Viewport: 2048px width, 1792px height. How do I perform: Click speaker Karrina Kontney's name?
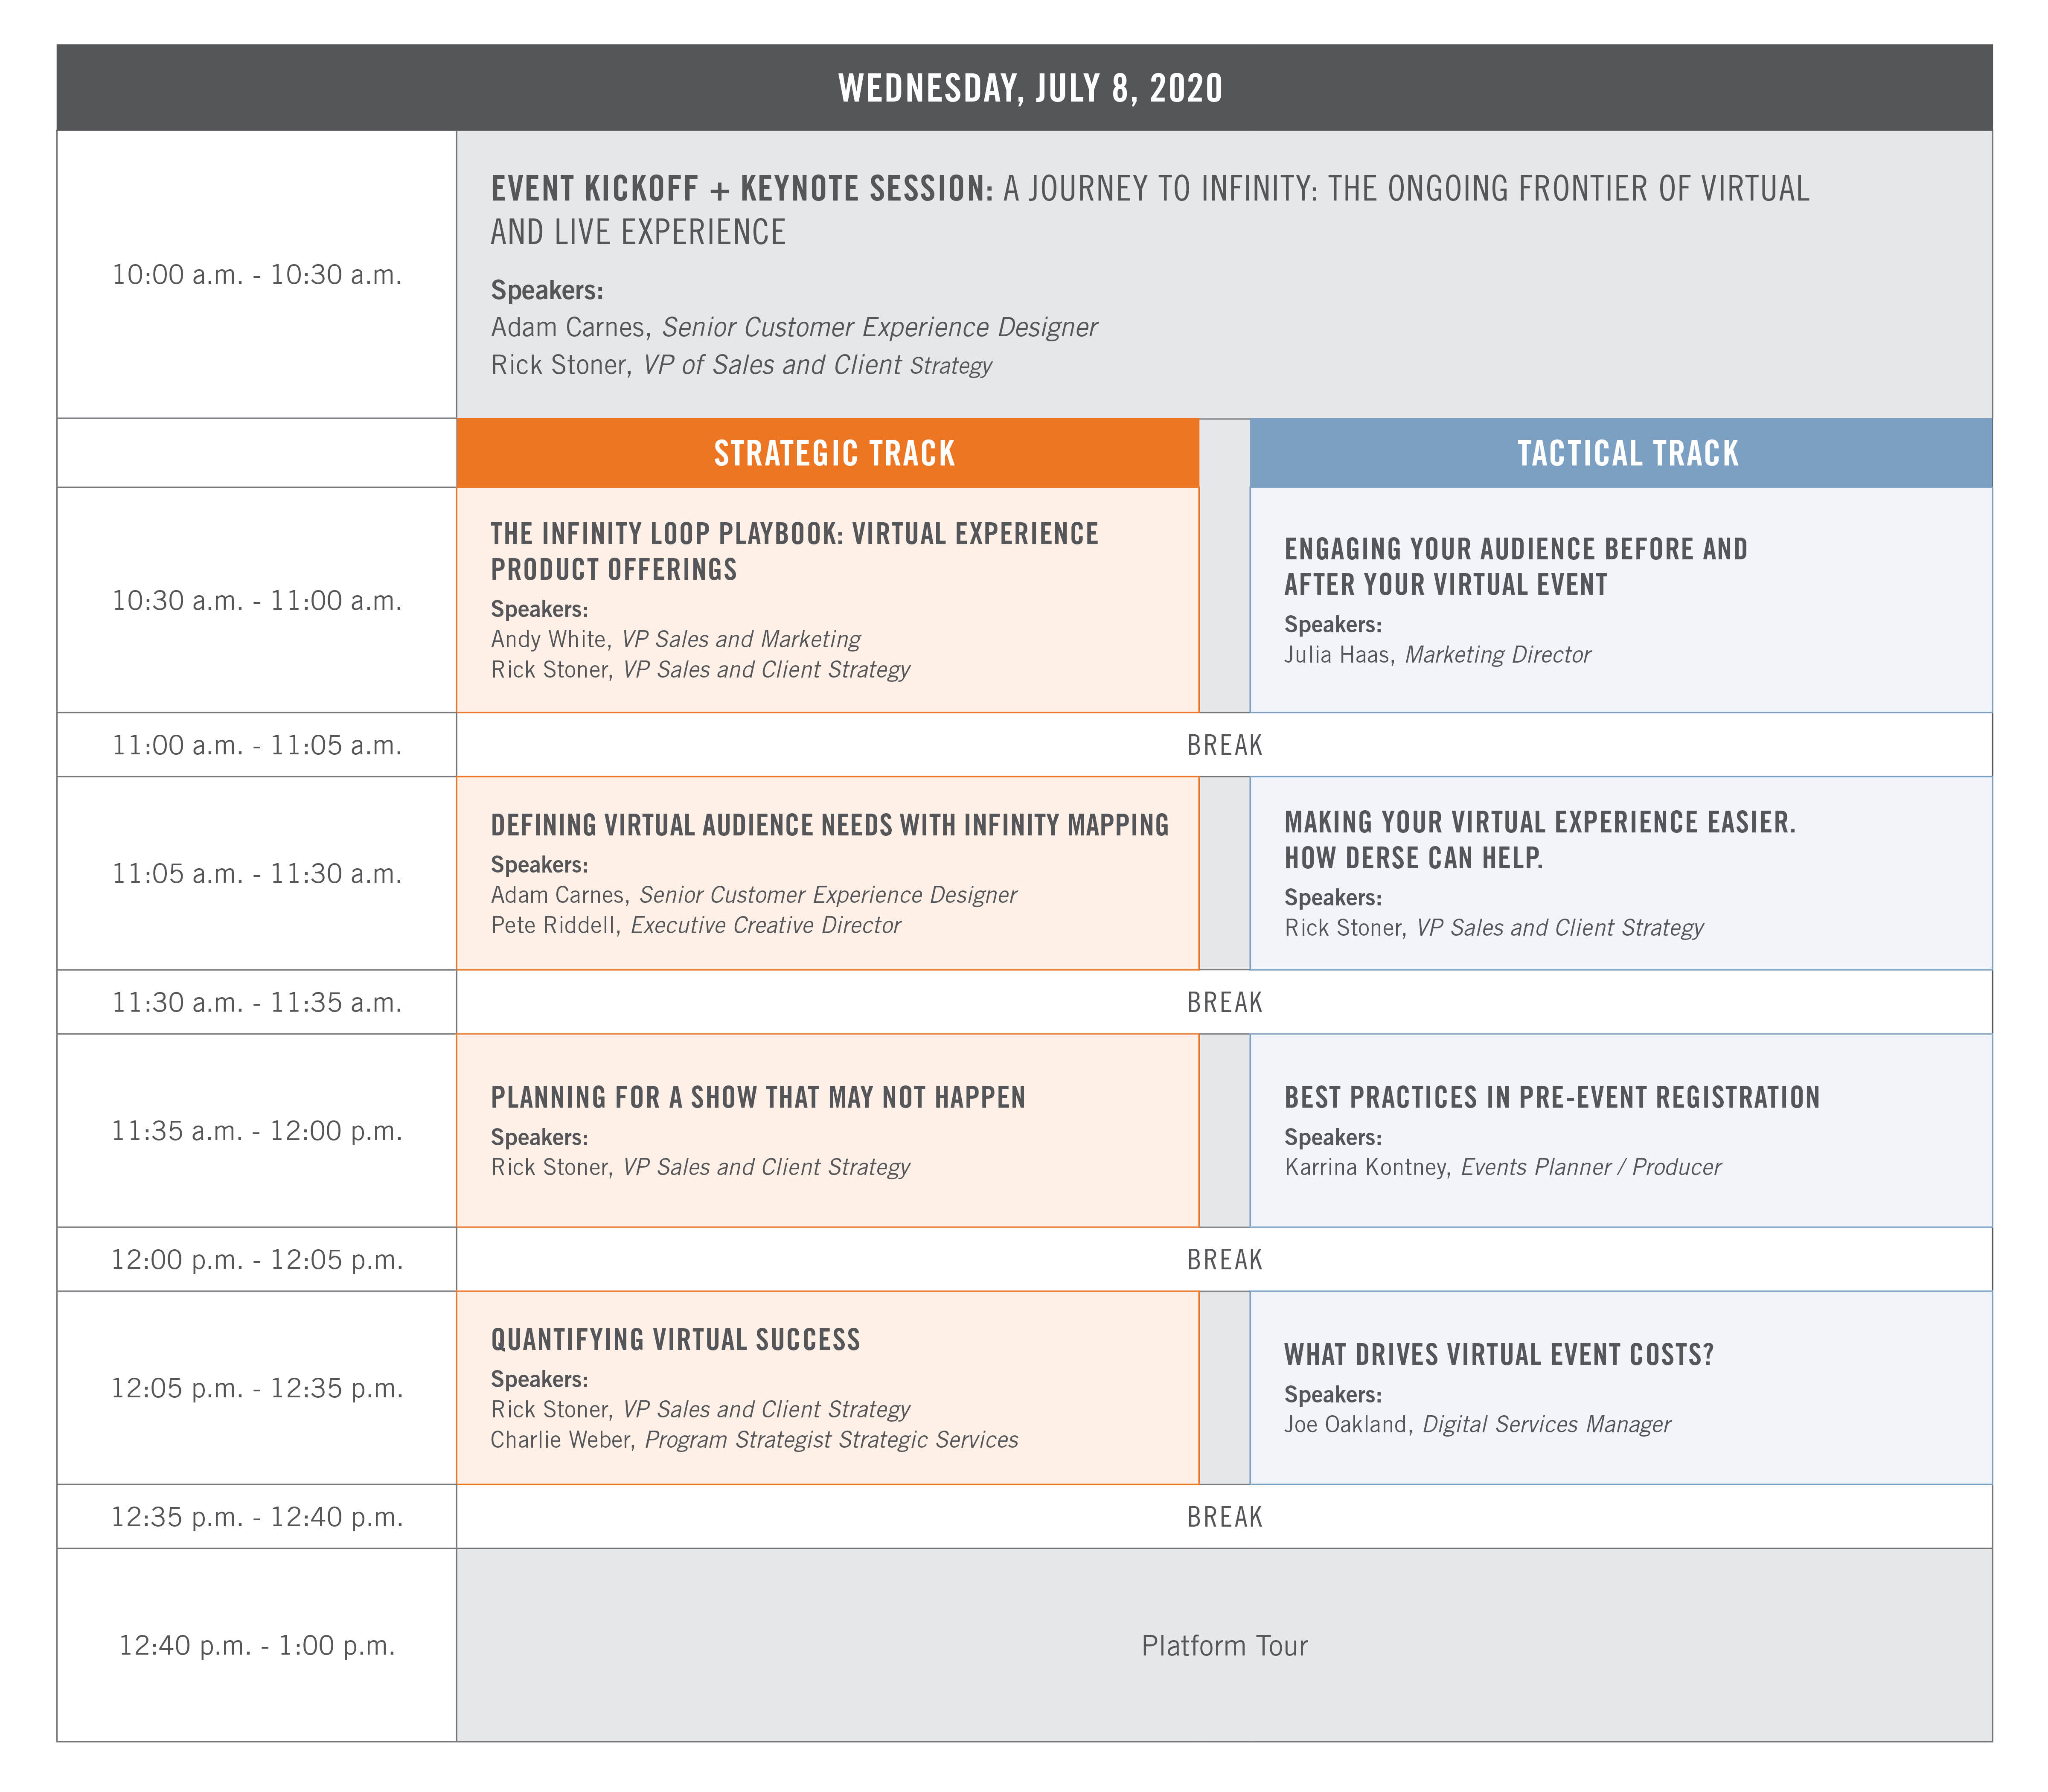pos(1365,1167)
